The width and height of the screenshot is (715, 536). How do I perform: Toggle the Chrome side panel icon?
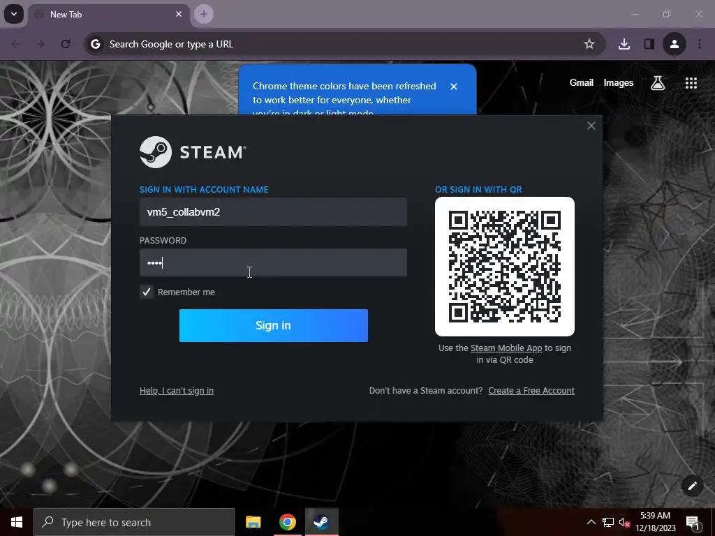(649, 44)
